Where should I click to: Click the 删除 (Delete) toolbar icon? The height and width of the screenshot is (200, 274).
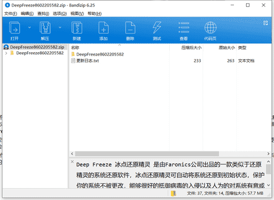click(x=130, y=28)
